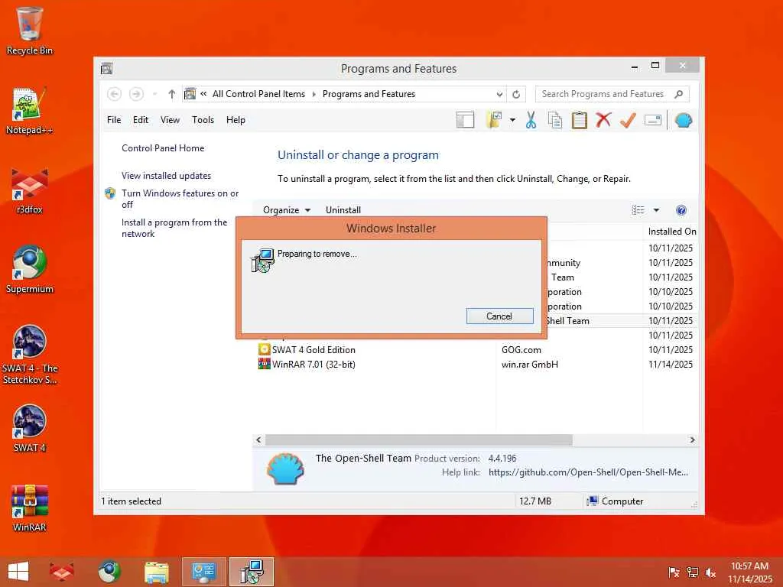Open the Notepad++ desktop shortcut
Viewport: 783px width, 587px height.
(30, 111)
